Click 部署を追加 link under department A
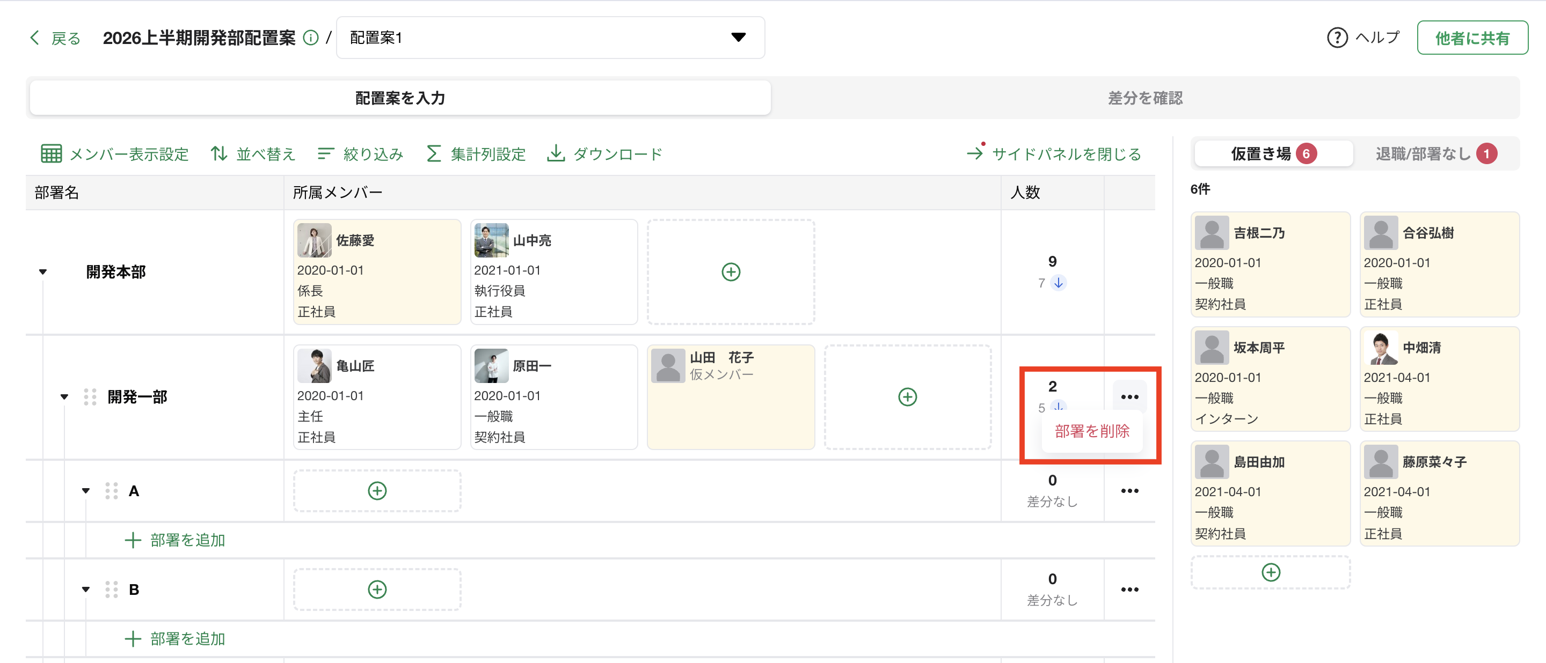This screenshot has height=663, width=1546. [x=174, y=540]
